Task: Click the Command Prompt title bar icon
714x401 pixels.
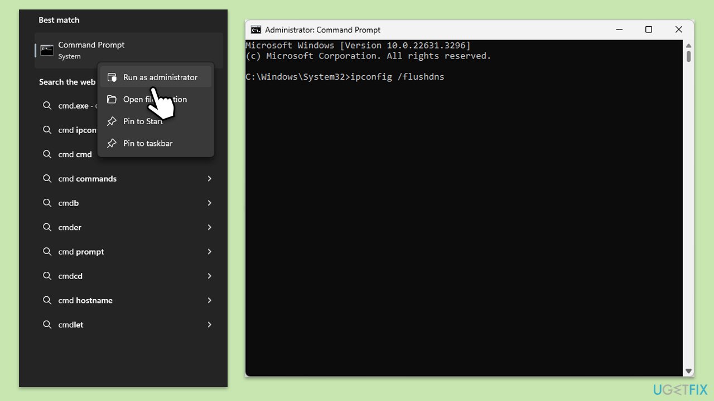Action: 256,30
